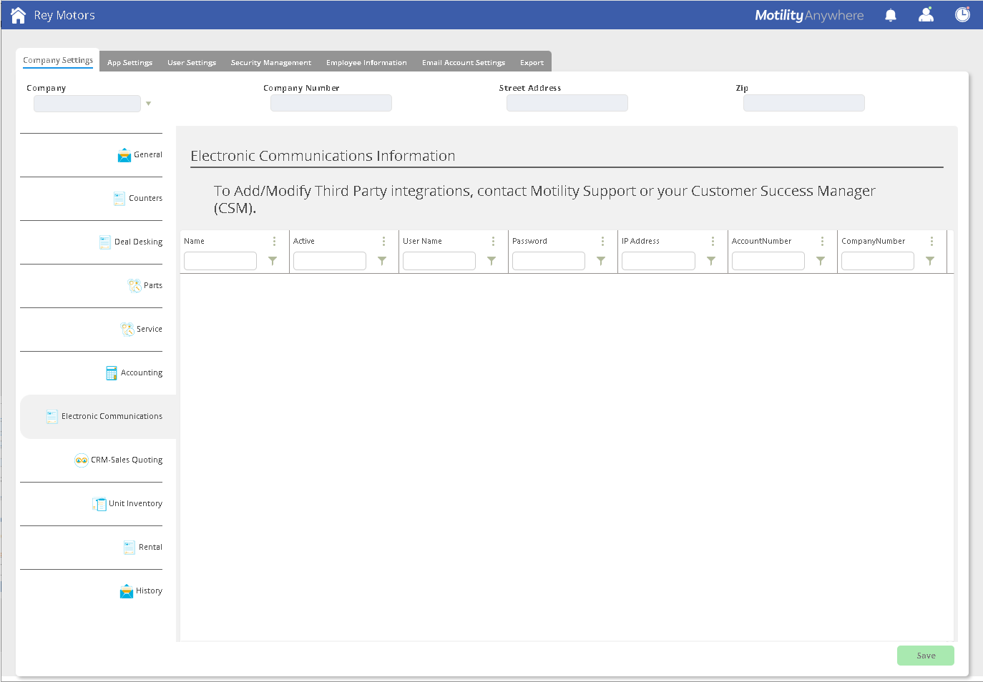Switch to Company Settings tab
This screenshot has height=682, width=983.
pyautogui.click(x=58, y=60)
